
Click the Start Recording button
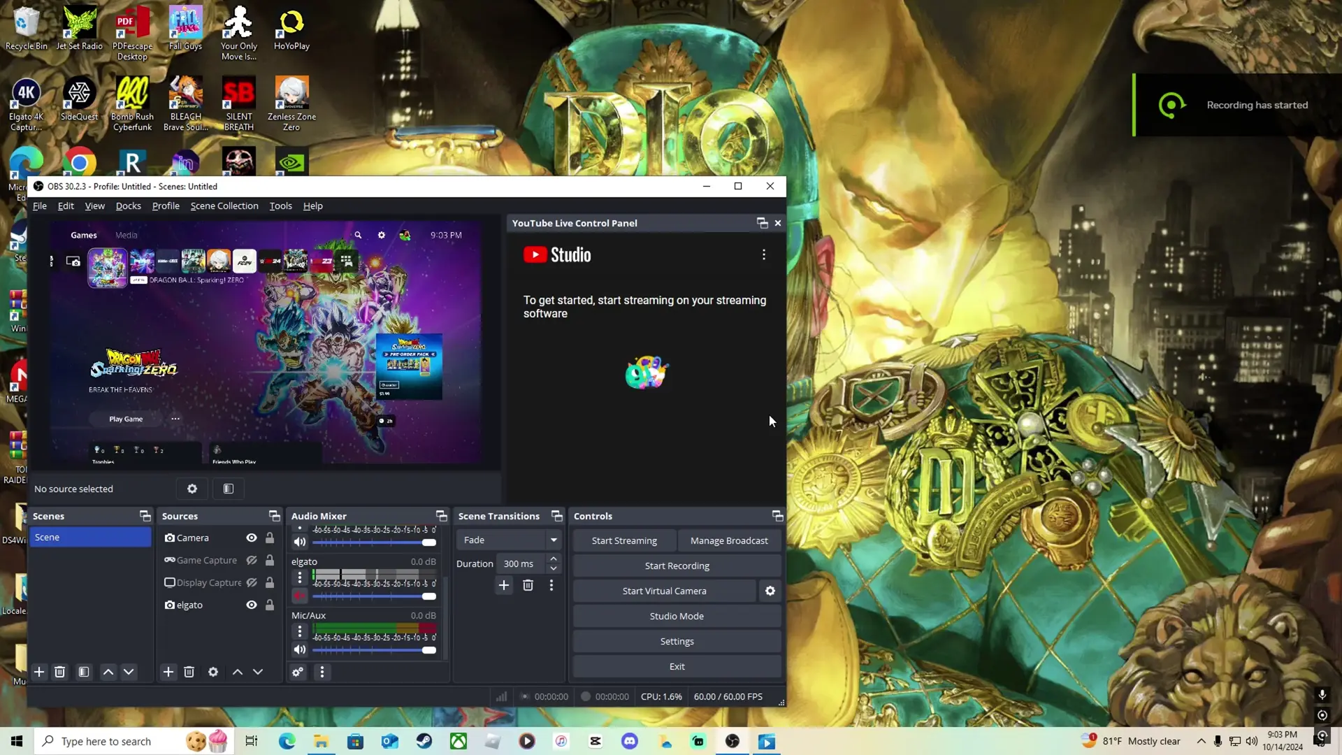(676, 566)
